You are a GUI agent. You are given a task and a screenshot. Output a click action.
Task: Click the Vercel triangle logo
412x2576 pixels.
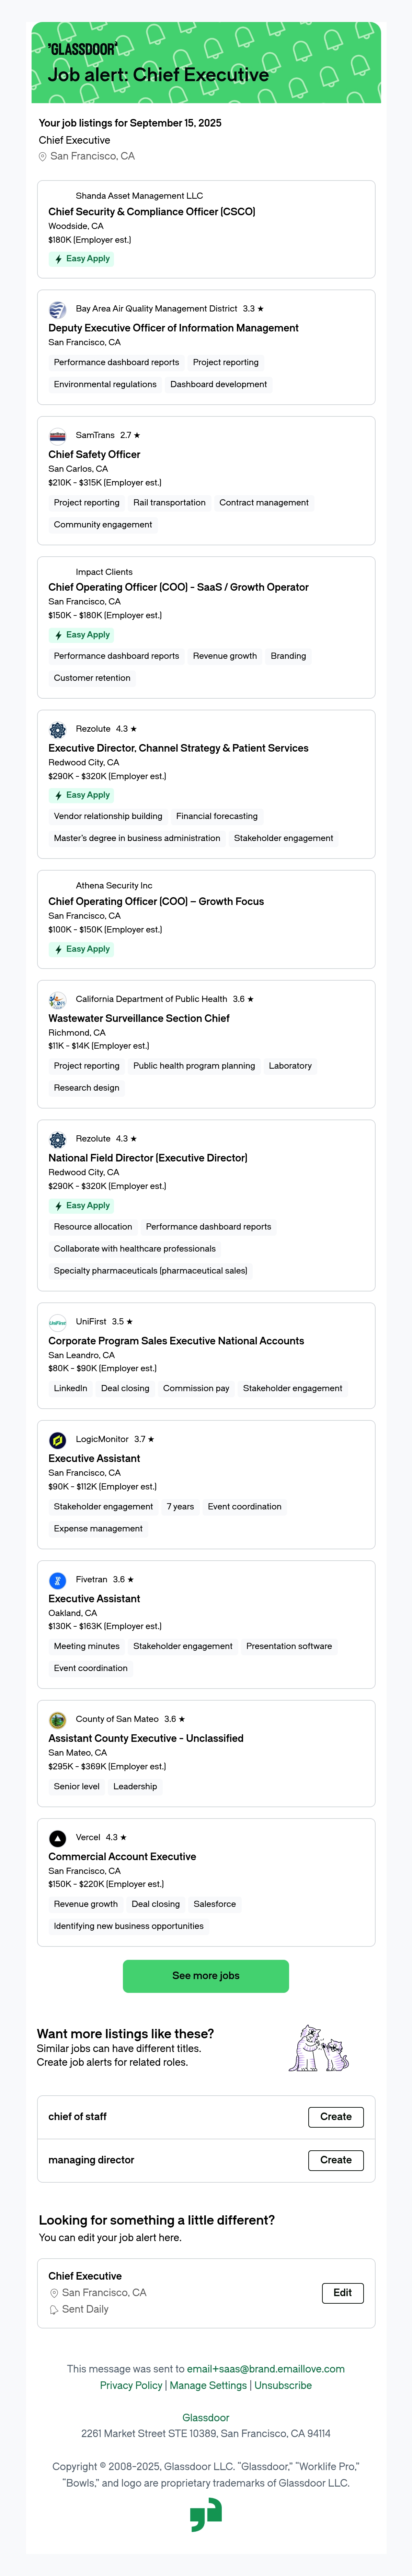58,1838
